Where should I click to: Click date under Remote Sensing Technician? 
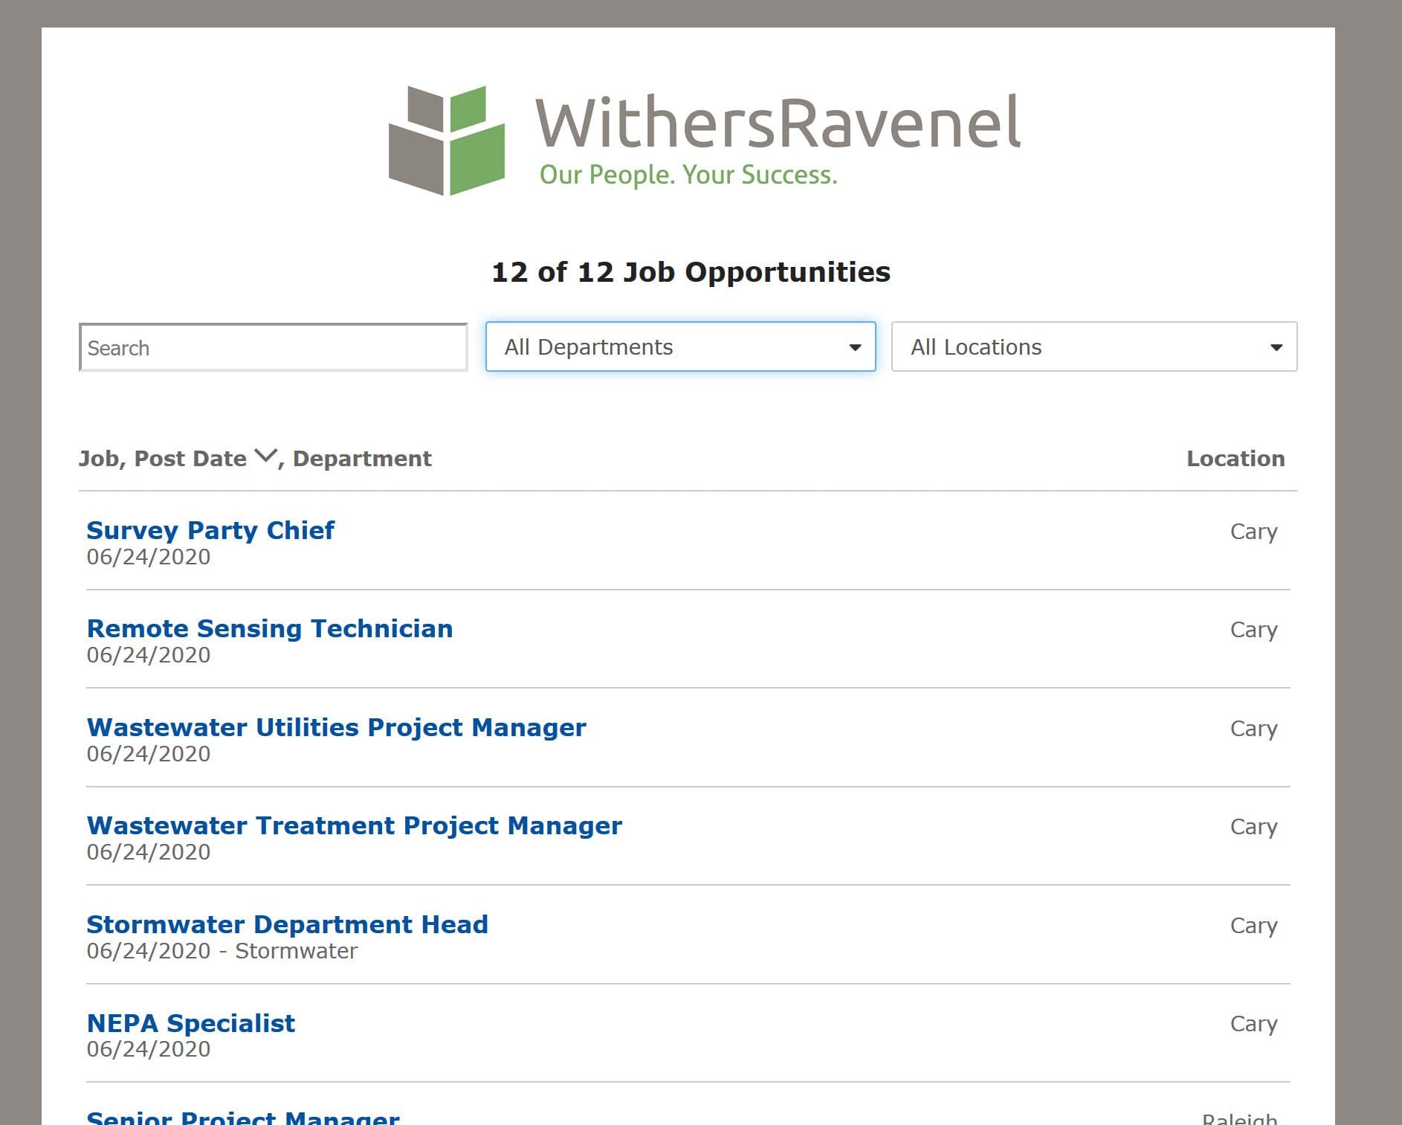[148, 655]
